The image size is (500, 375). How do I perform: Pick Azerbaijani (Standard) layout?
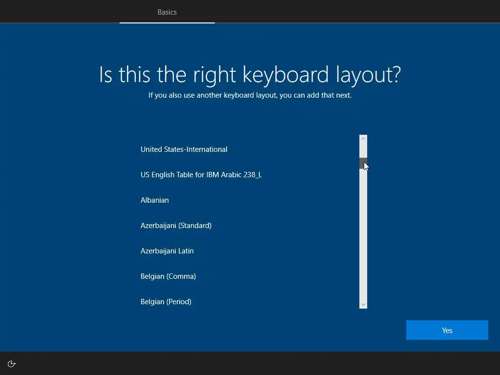[246, 226]
